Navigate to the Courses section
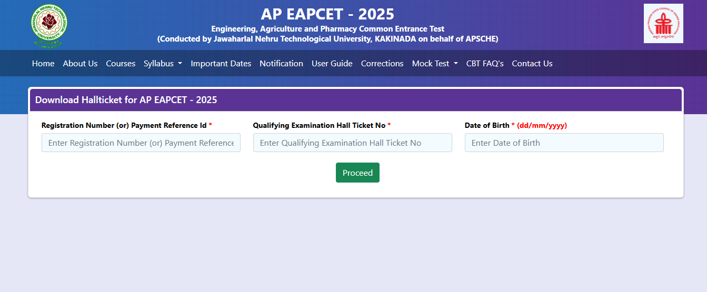 [121, 64]
